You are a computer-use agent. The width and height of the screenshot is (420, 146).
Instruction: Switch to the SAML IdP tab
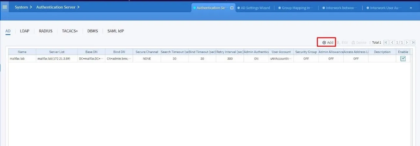pyautogui.click(x=115, y=31)
